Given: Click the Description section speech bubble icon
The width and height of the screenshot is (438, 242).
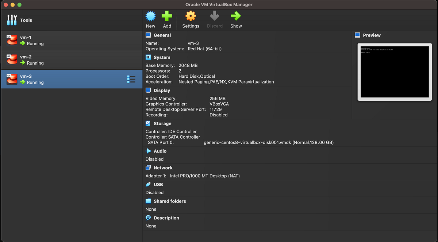Looking at the screenshot, I should (x=148, y=218).
